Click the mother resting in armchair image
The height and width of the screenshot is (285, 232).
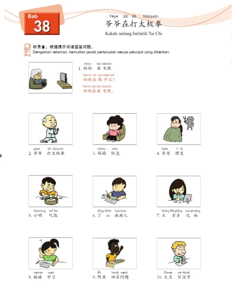tap(114, 129)
